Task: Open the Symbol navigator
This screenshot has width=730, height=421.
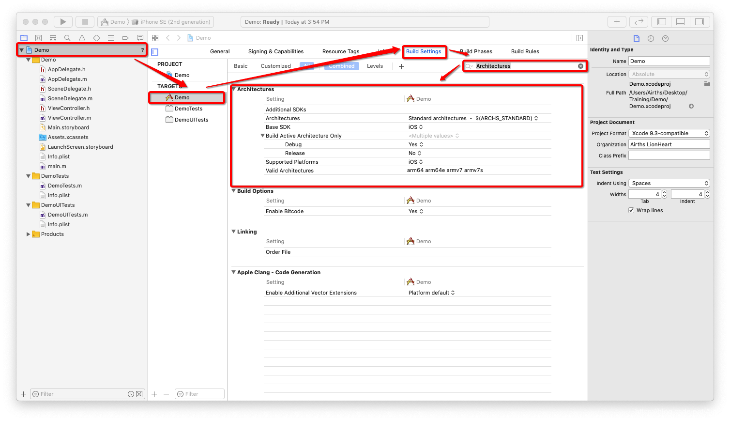Action: tap(53, 38)
